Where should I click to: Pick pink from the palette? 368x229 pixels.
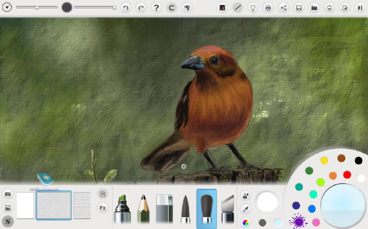click(316, 222)
